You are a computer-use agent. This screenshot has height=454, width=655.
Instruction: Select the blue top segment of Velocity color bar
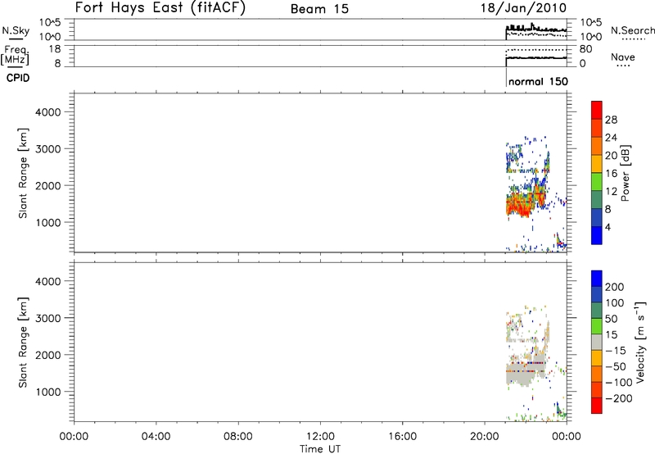tap(597, 279)
